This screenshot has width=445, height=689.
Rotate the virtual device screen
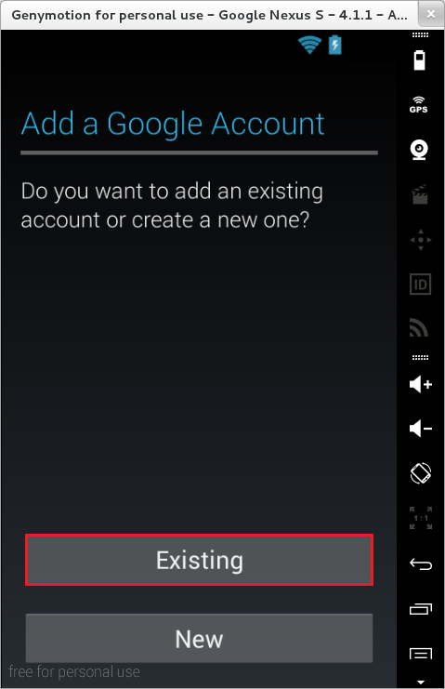click(x=421, y=473)
